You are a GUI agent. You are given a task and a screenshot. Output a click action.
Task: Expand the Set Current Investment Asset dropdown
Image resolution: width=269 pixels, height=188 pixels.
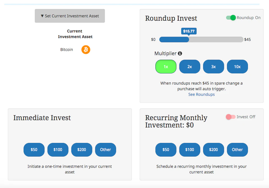pyautogui.click(x=70, y=16)
